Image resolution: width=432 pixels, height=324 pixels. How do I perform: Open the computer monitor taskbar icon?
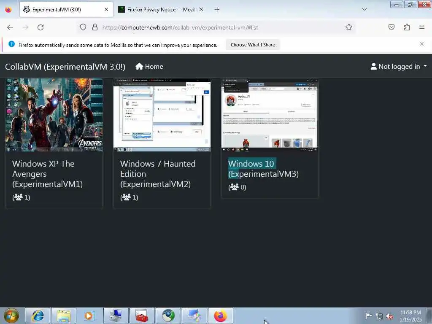[116, 316]
